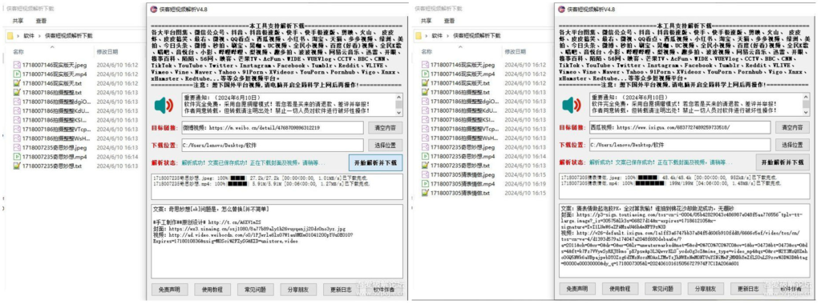Click breadcrumb 侠客短视频解析下载 in the Explorer beside the Weibo window
Viewport: 821px width, 304px height.
pos(68,35)
